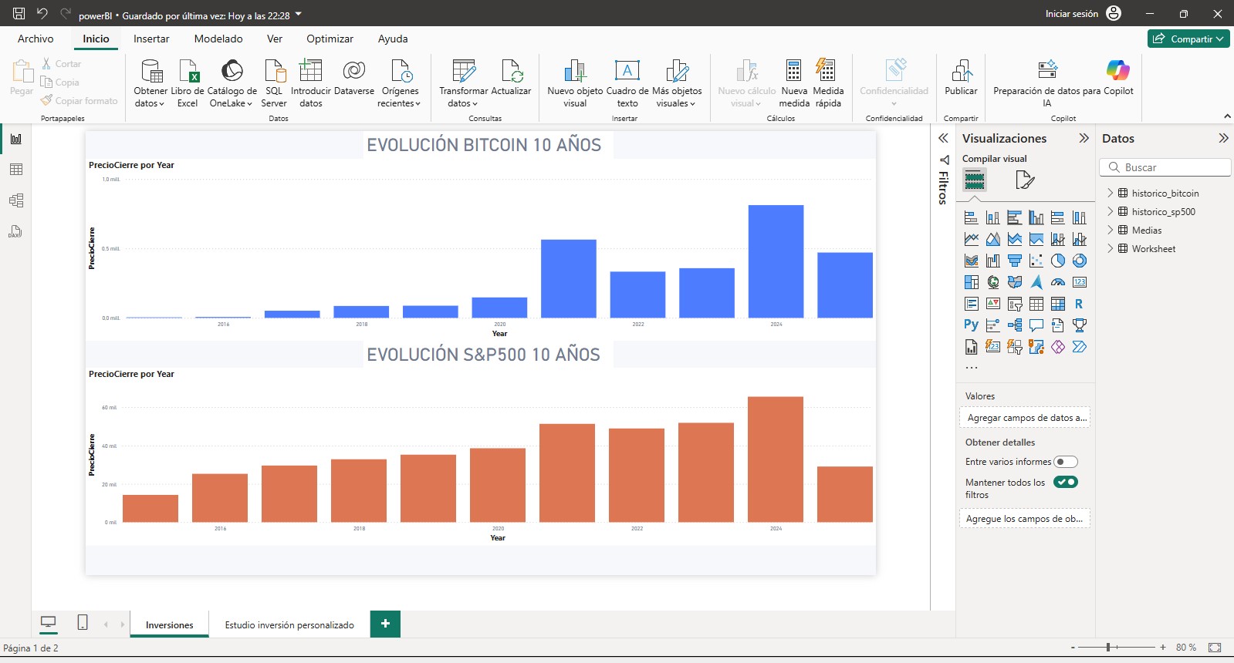Insert a pie chart visual
This screenshot has height=663, width=1234.
[x=1058, y=261]
